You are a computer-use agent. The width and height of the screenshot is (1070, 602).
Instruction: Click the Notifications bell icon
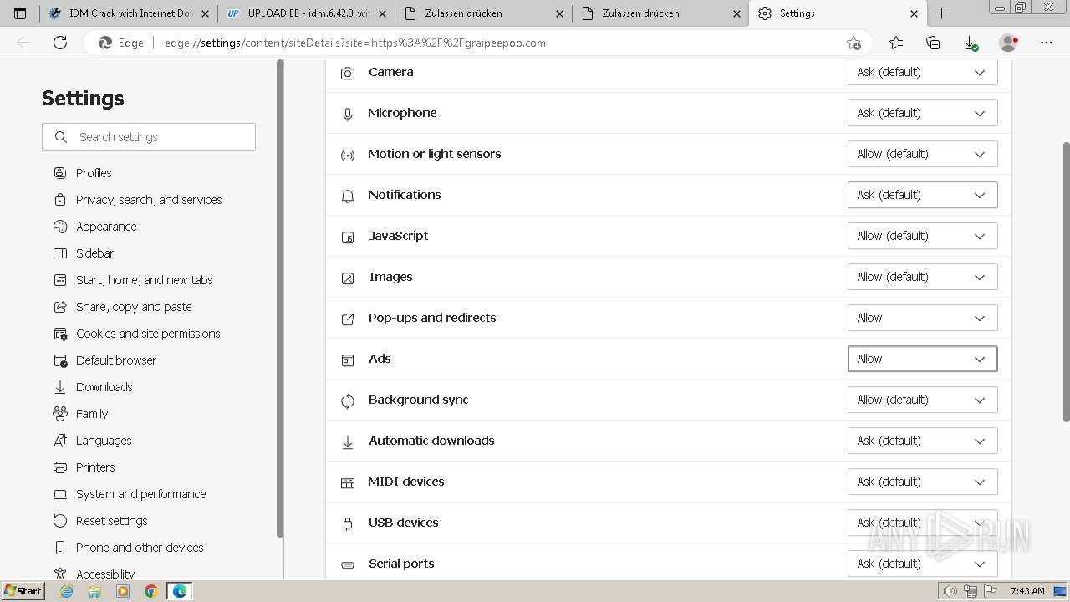[x=348, y=196]
